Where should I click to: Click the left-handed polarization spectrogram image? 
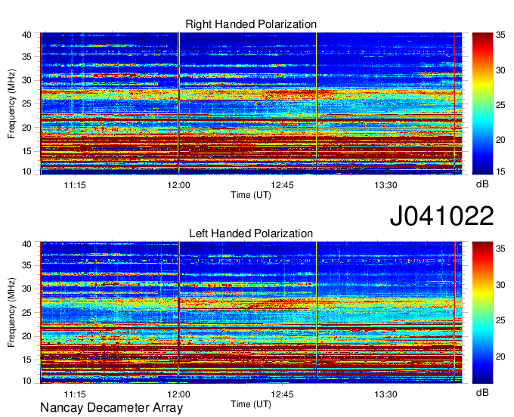coord(251,312)
